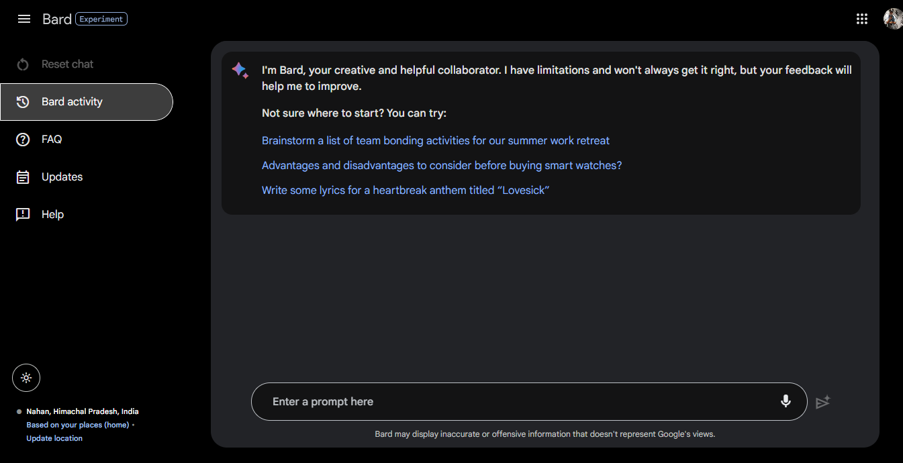Choose the Lovesick heartbreak anthem suggestion
The width and height of the screenshot is (903, 463).
pyautogui.click(x=406, y=191)
